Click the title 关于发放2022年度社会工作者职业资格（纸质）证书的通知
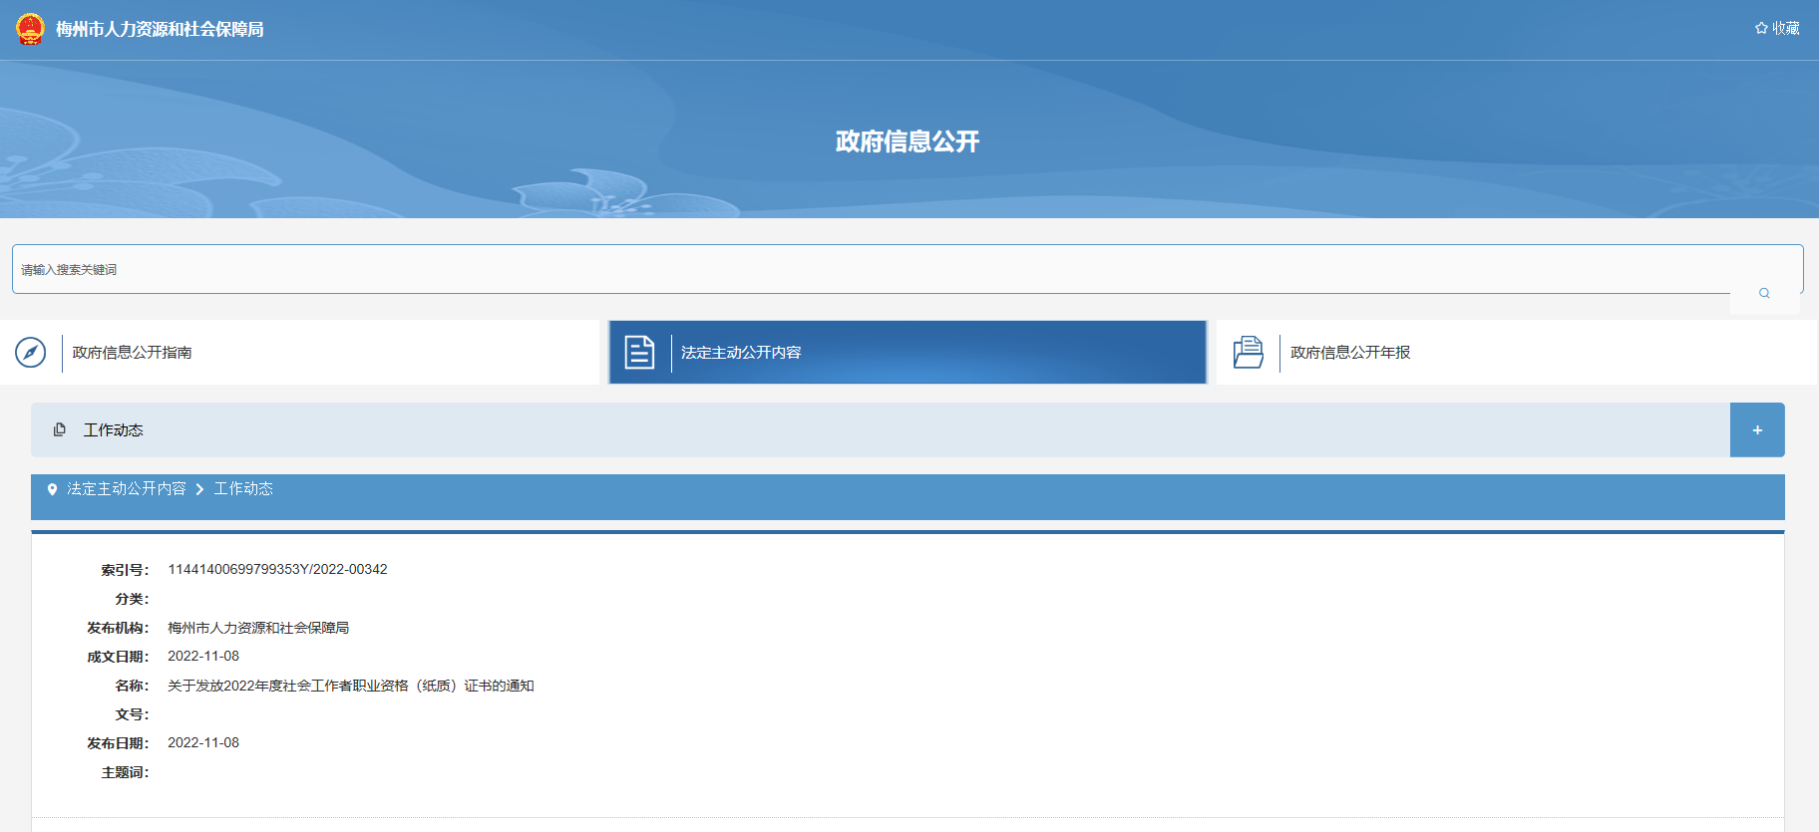This screenshot has height=832, width=1819. pos(351,686)
